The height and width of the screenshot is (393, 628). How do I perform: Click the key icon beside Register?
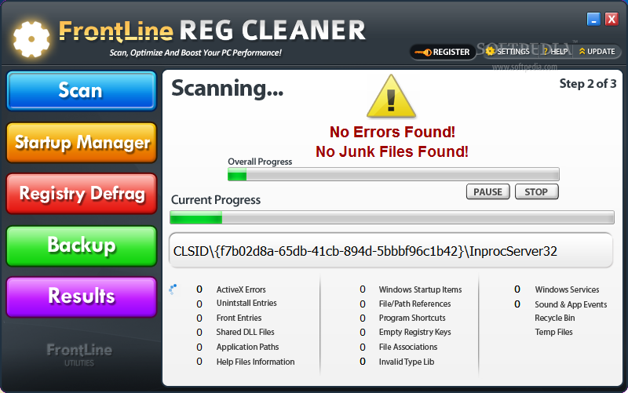(423, 52)
